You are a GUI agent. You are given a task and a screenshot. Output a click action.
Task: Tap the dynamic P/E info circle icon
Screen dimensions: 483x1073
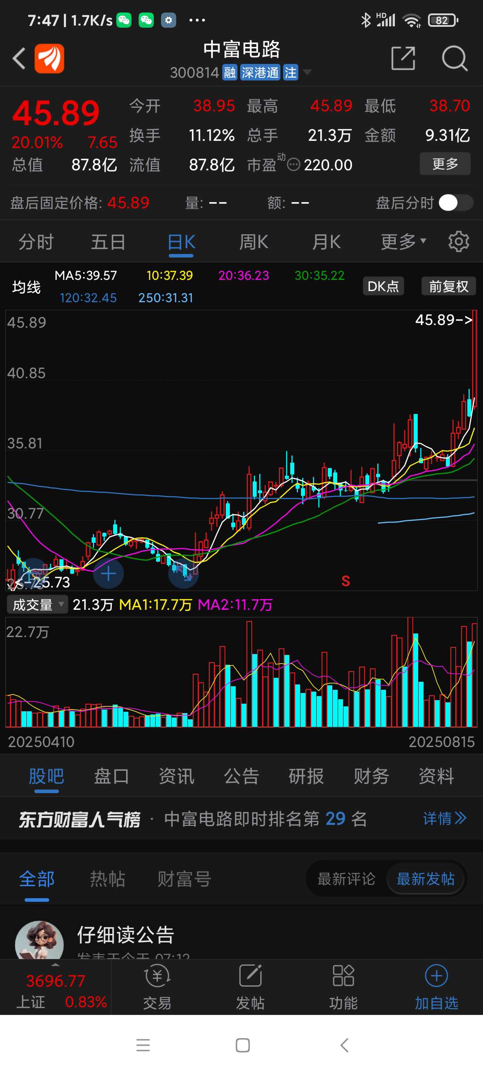coord(293,165)
